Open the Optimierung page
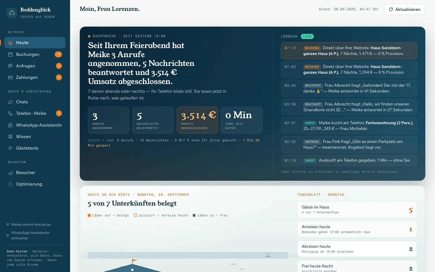This screenshot has width=435, height=272. tap(35, 184)
